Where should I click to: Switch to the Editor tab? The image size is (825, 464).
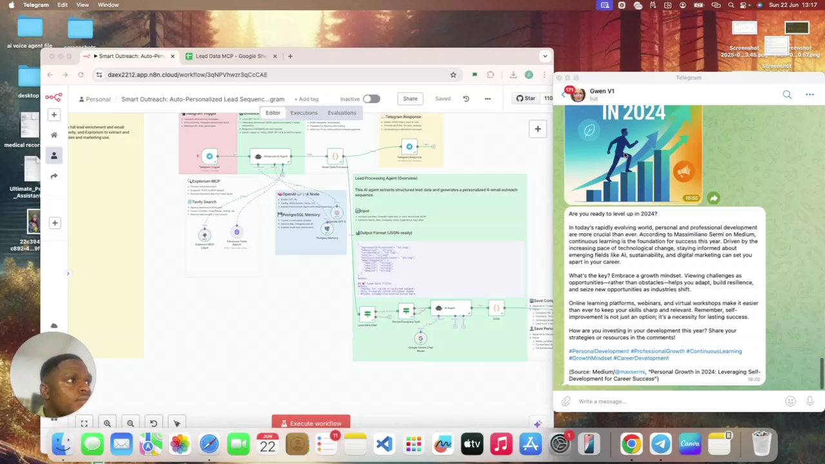coord(273,113)
